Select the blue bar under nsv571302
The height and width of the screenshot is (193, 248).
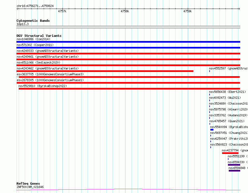[128, 48]
